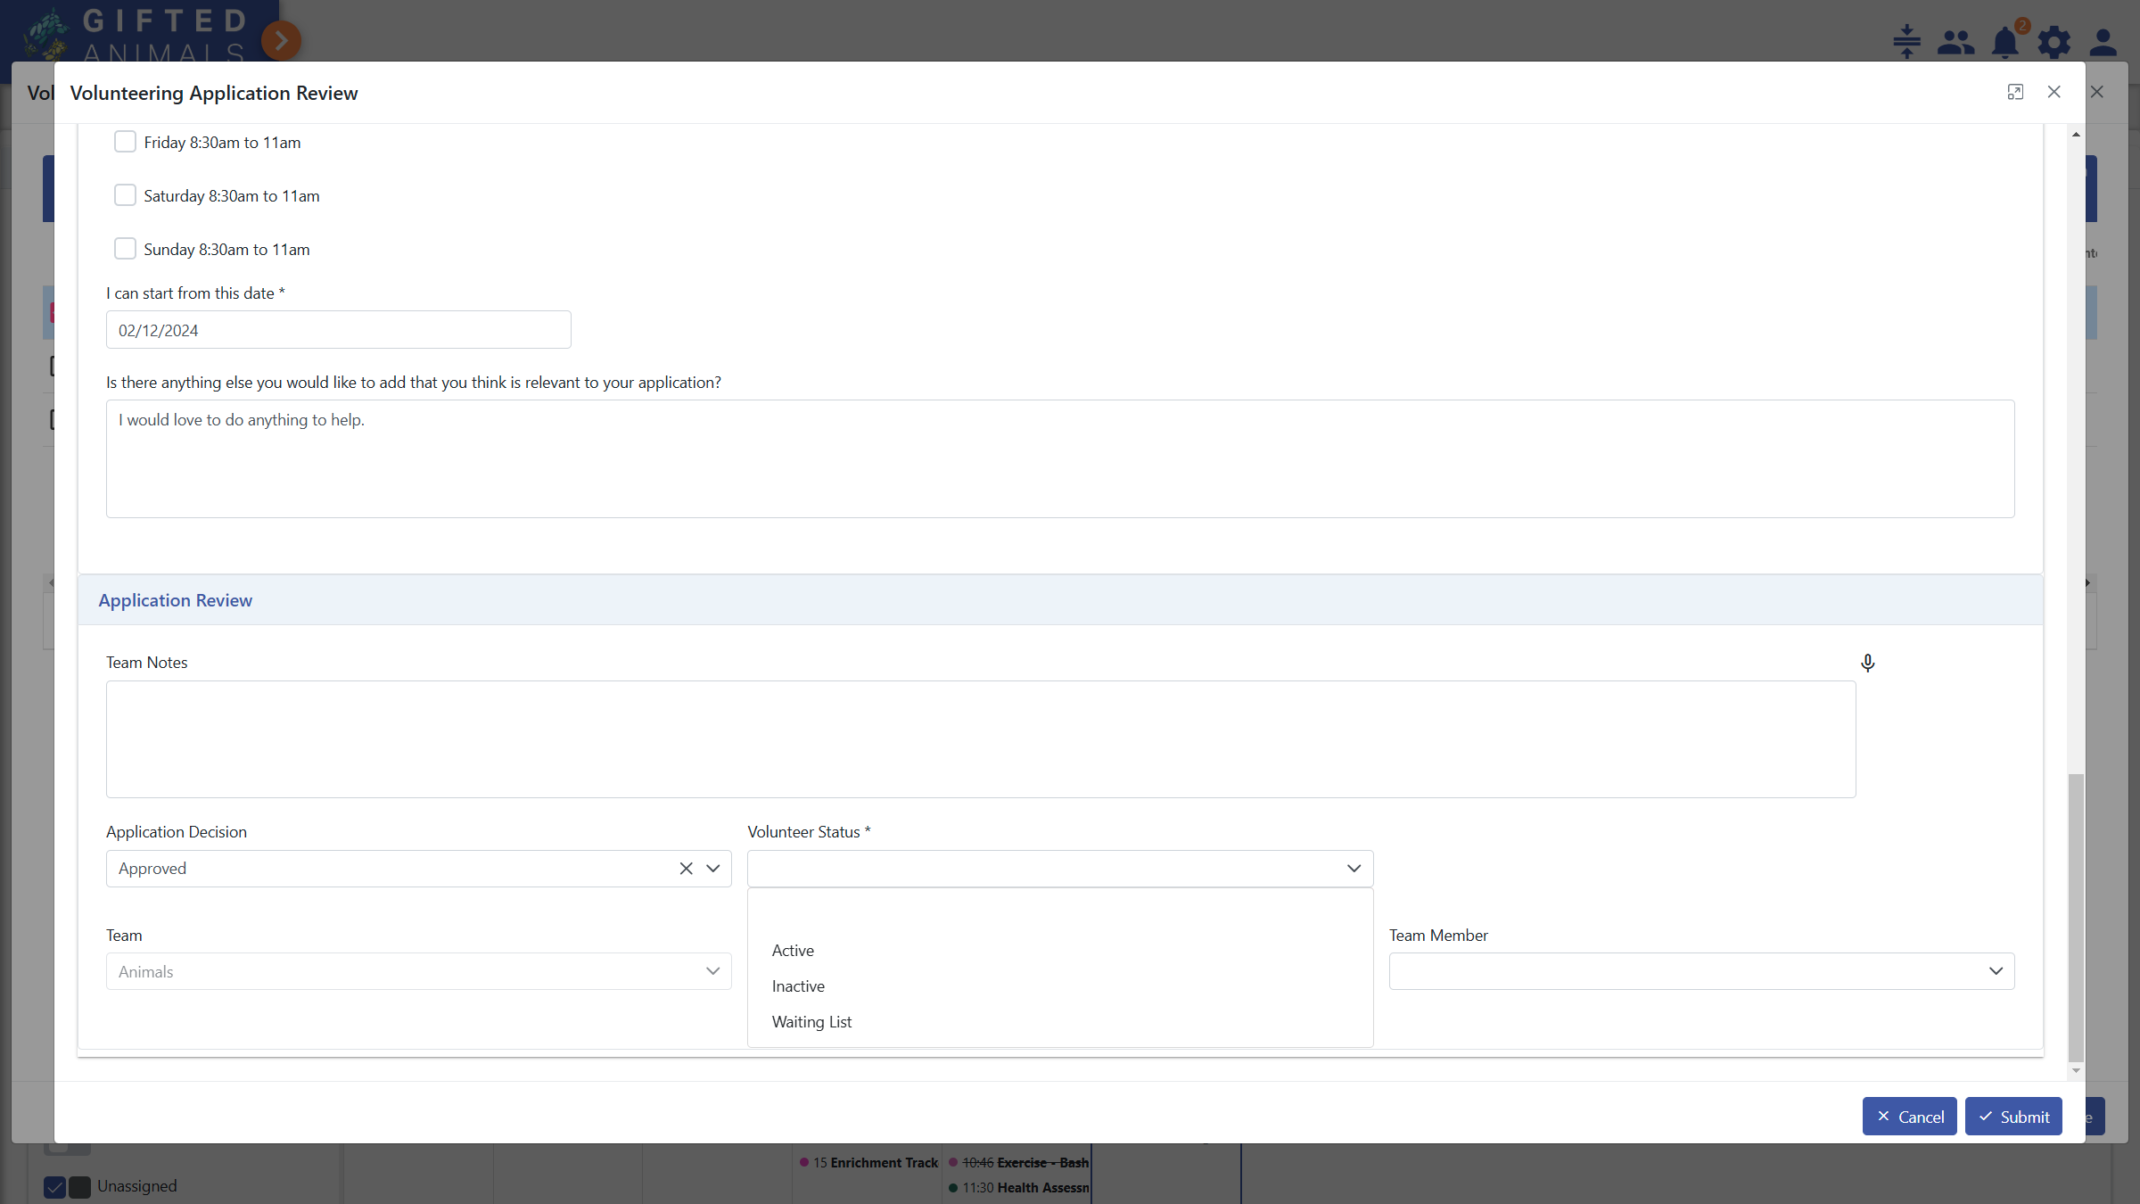Image resolution: width=2140 pixels, height=1204 pixels.
Task: Click the 10:46 Exercise - Bash event
Action: (x=1019, y=1163)
